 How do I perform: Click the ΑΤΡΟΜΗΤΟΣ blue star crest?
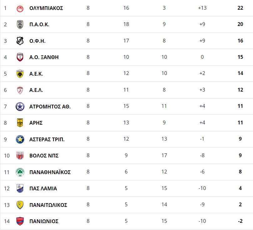(20, 107)
